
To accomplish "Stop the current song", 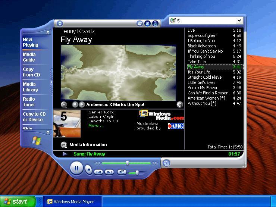I will (x=88, y=169).
